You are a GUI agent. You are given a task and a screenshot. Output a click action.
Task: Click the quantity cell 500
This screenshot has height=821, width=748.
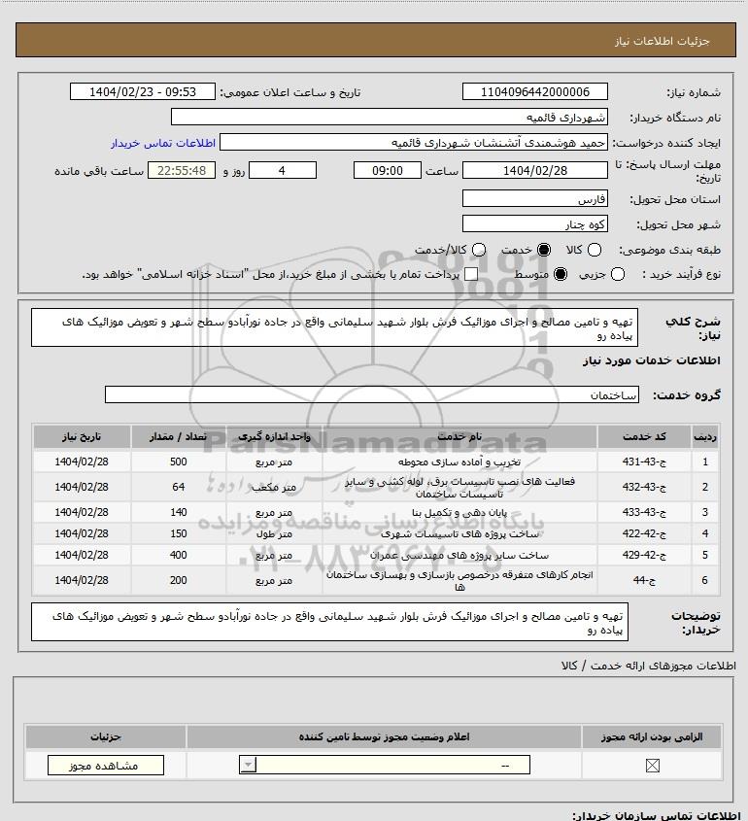click(178, 462)
